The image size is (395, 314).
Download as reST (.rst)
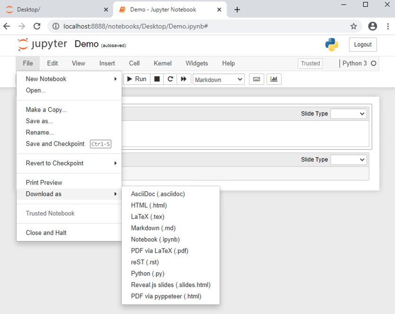point(171,262)
